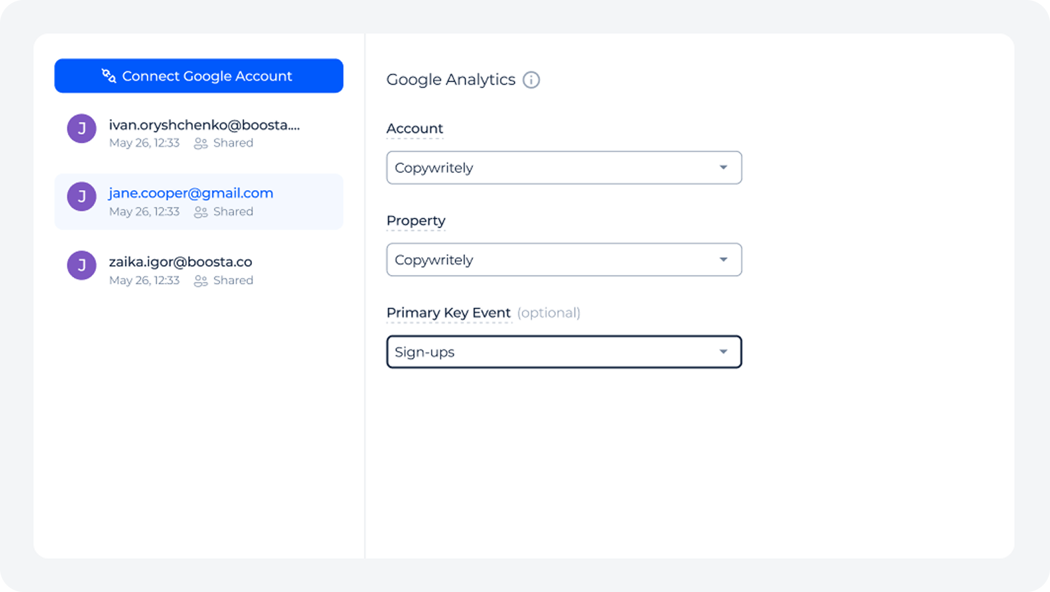Screen dimensions: 1050x592
Task: Click the Account field label
Action: (414, 129)
